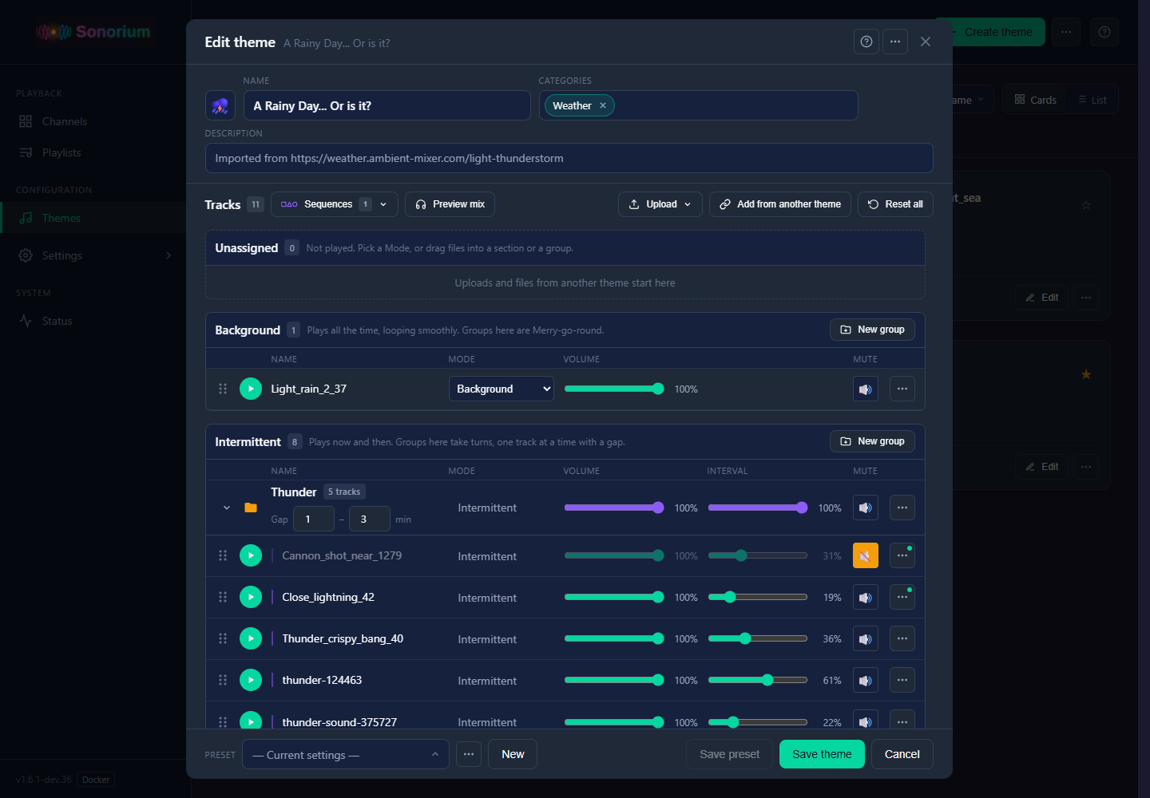This screenshot has height=798, width=1150.
Task: Collapse the Thunder group
Action: (227, 508)
